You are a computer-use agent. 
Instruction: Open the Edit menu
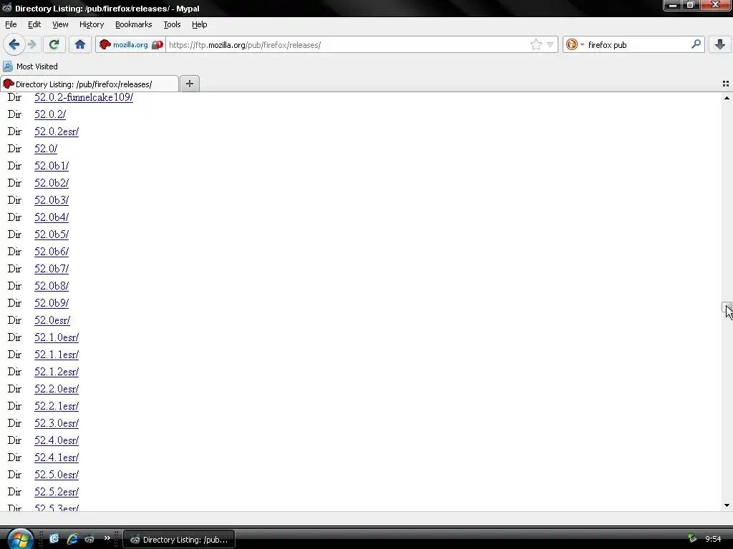pos(34,24)
